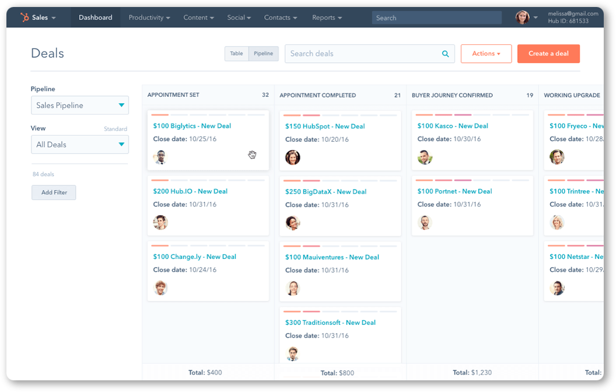Click the HubSpot card stage progress bar
The image size is (616, 392).
tap(340, 115)
